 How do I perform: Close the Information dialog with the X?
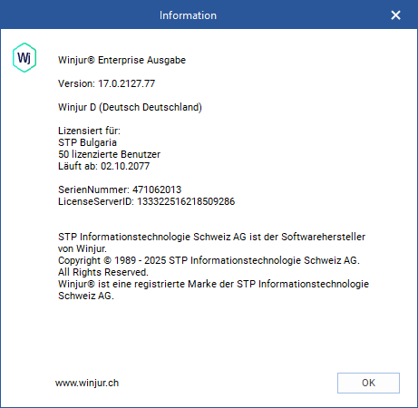pyautogui.click(x=395, y=15)
